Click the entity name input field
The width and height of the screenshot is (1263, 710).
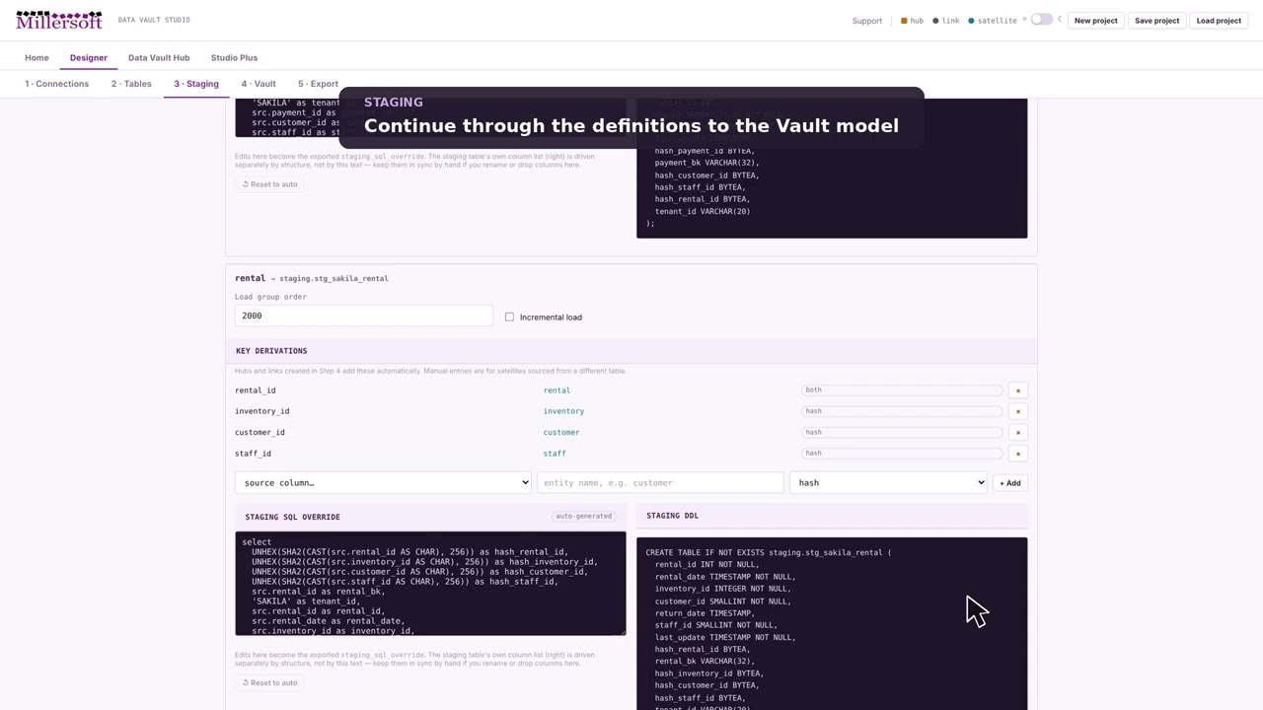coord(660,482)
